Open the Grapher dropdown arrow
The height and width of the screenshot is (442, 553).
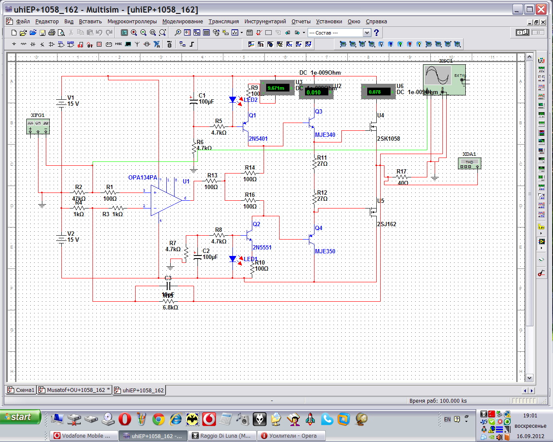[242, 33]
